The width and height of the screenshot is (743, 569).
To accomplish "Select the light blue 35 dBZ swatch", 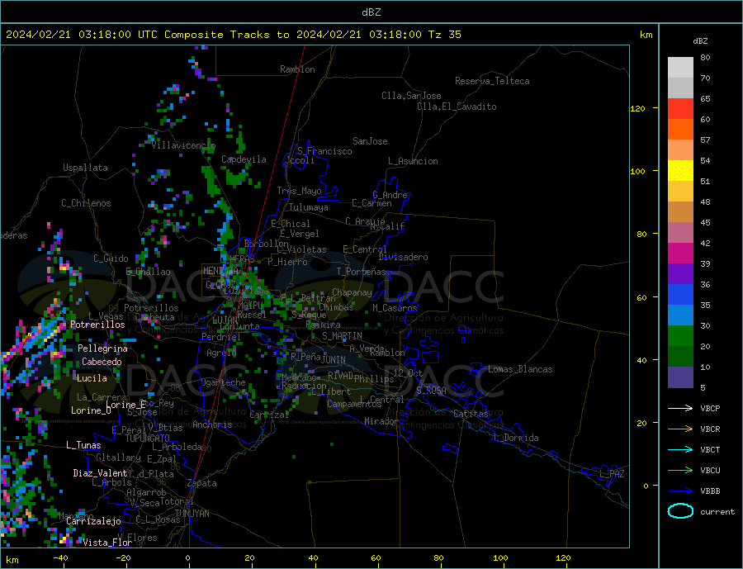I will coord(680,315).
